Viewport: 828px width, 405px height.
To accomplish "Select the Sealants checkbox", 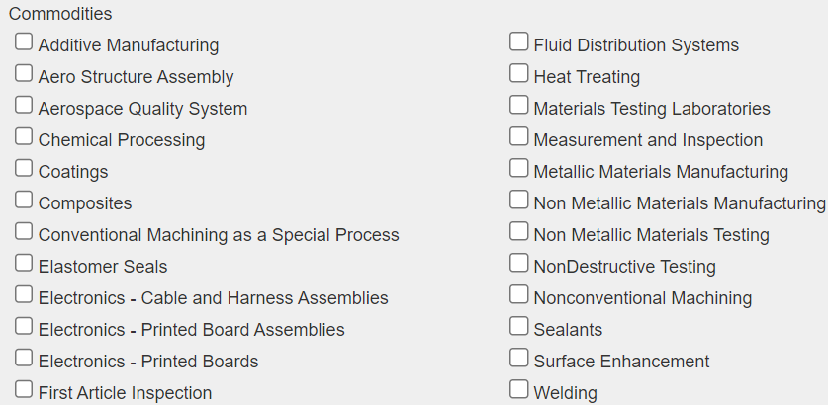I will [x=518, y=327].
